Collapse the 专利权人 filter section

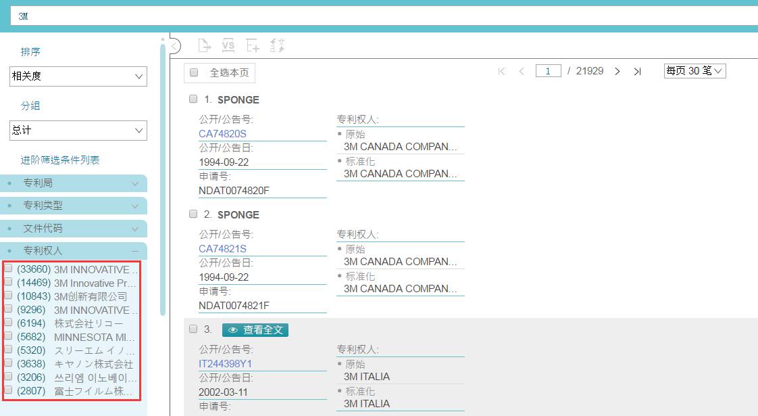click(x=74, y=250)
